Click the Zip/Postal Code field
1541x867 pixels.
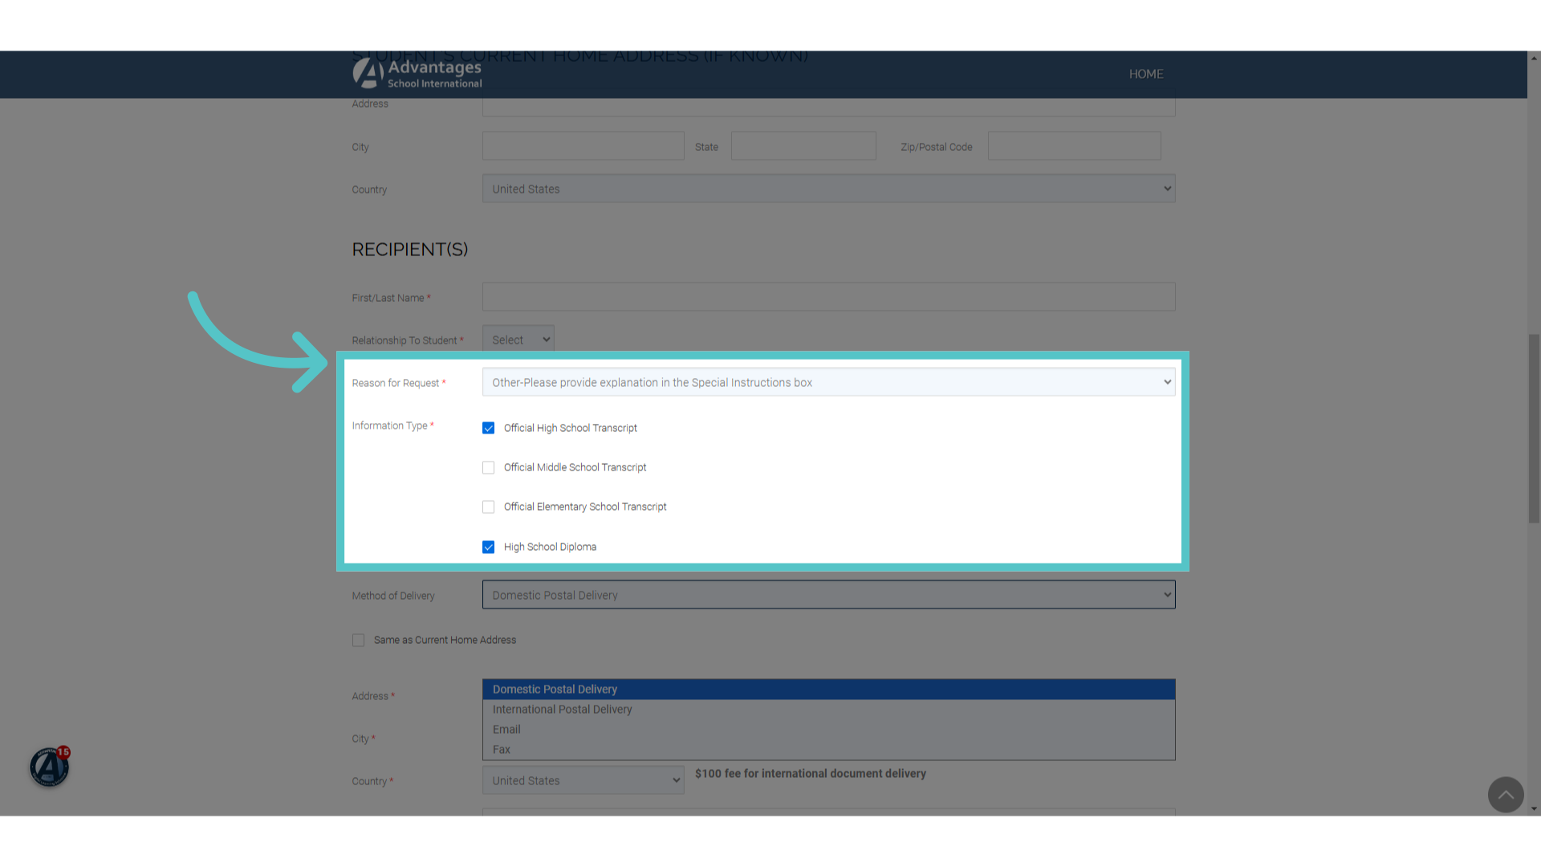(1074, 146)
